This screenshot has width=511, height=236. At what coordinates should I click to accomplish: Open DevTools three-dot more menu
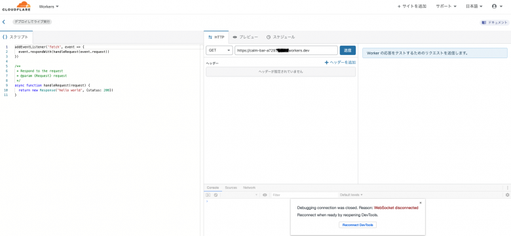tap(508, 188)
